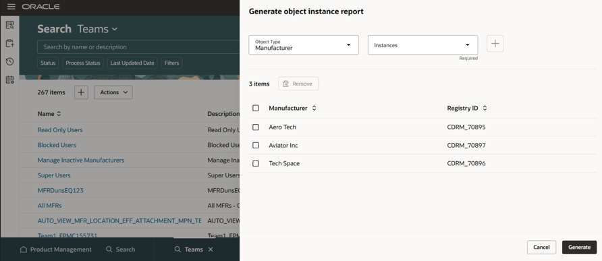Screen dimensions: 602x261
Task: Sort the Name column in Teams list
Action: tap(59, 114)
